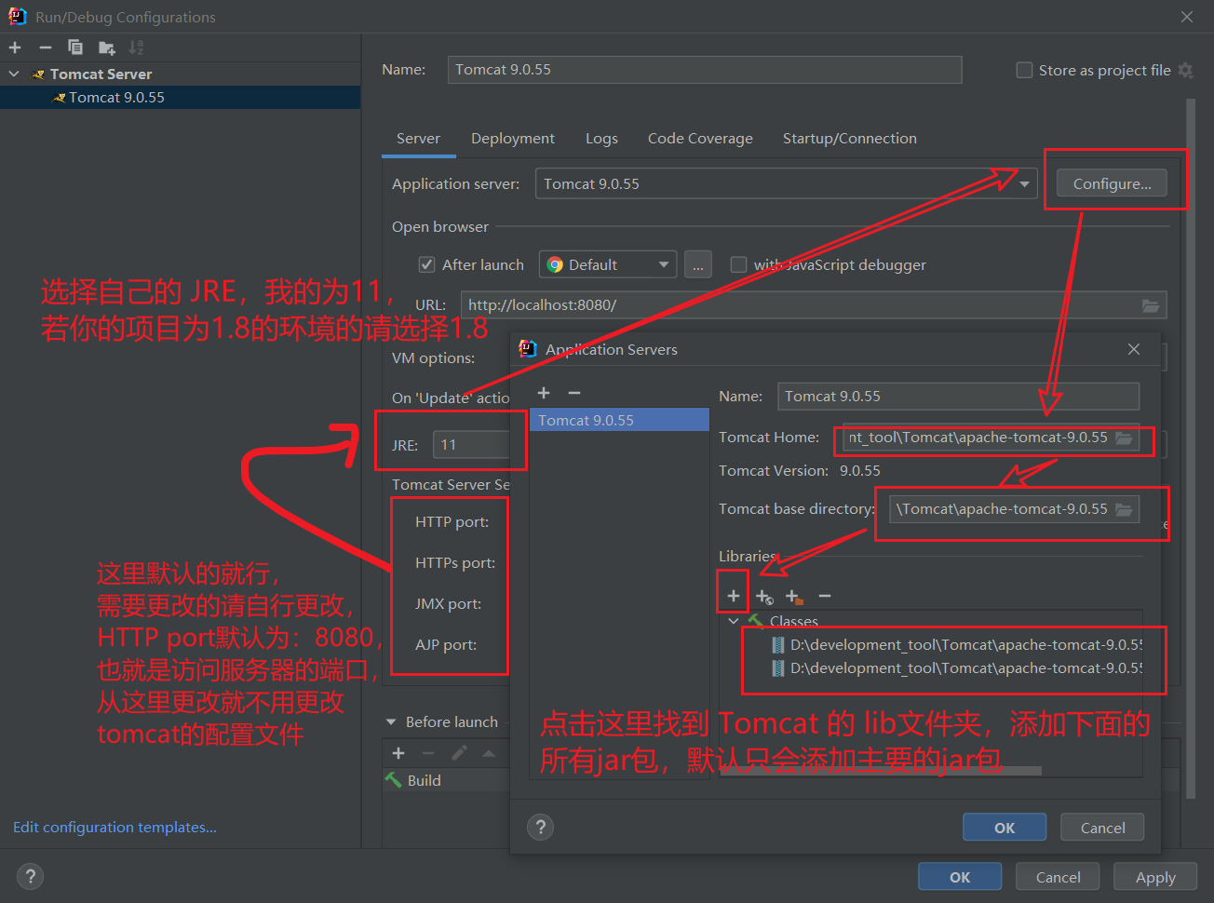Focus configuration Name field
1214x903 pixels.
[x=705, y=70]
